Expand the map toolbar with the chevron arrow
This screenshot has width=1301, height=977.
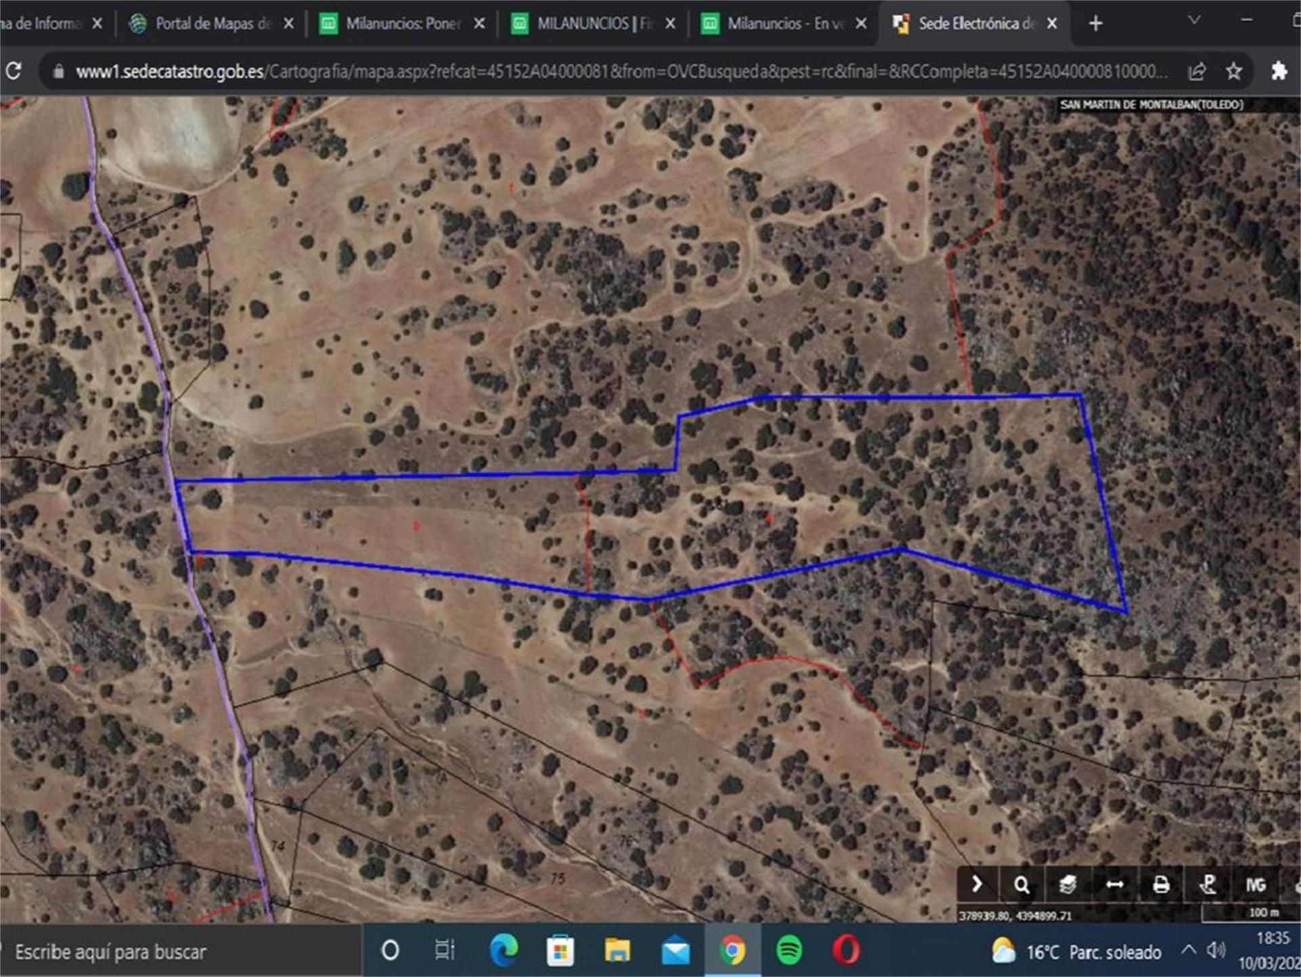point(976,885)
